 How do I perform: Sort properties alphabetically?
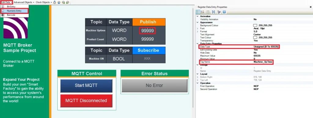[x=202, y=12]
